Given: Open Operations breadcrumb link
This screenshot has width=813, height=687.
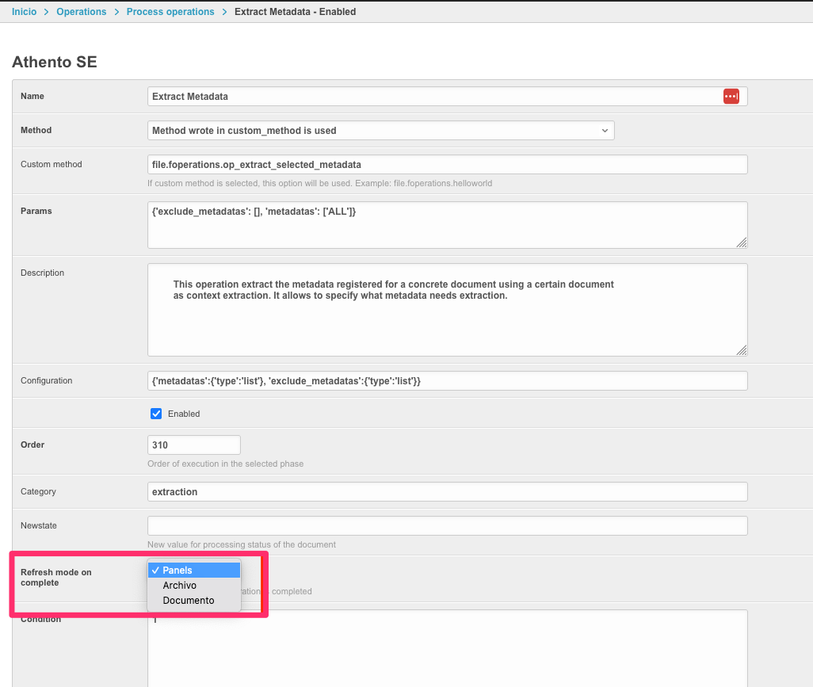Looking at the screenshot, I should (x=81, y=12).
